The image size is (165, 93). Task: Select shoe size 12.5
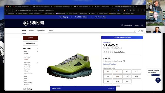coord(118,81)
